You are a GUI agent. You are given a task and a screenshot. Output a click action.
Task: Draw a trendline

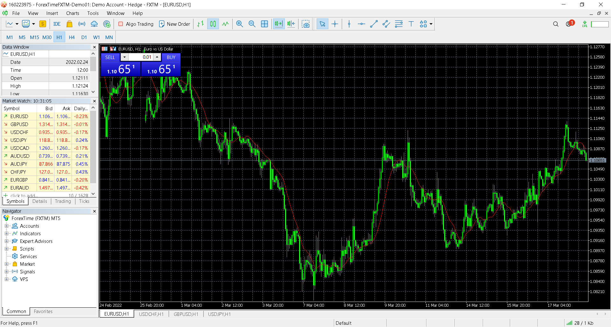point(374,24)
